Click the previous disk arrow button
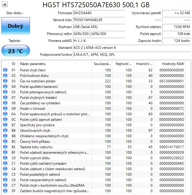192x195 pixels. pyautogui.click(x=5, y=5)
